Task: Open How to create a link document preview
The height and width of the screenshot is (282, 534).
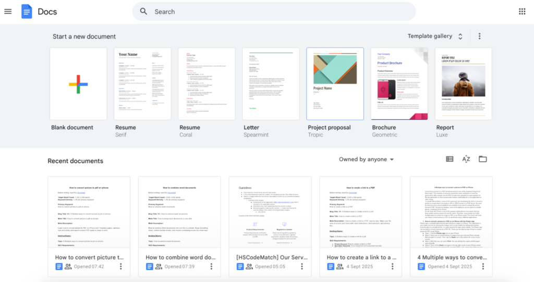Action: [x=361, y=212]
